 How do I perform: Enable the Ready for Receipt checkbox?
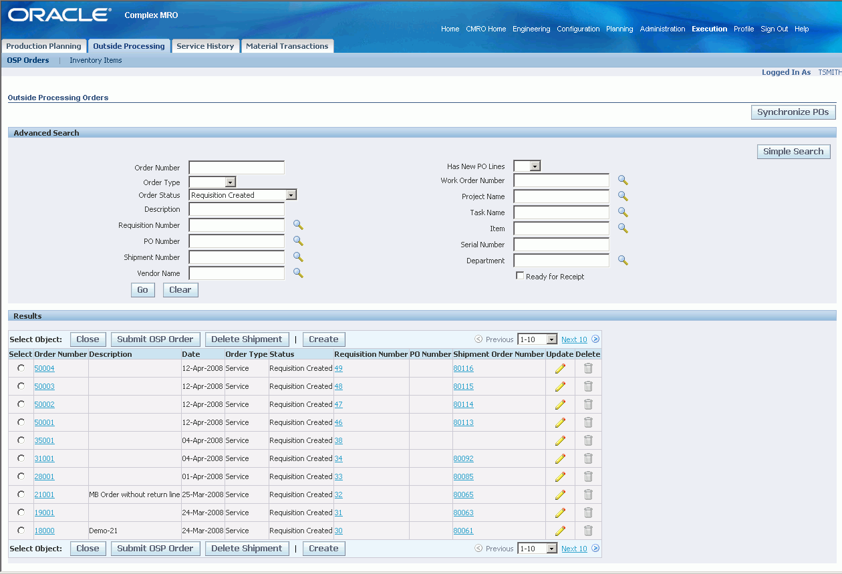point(520,276)
